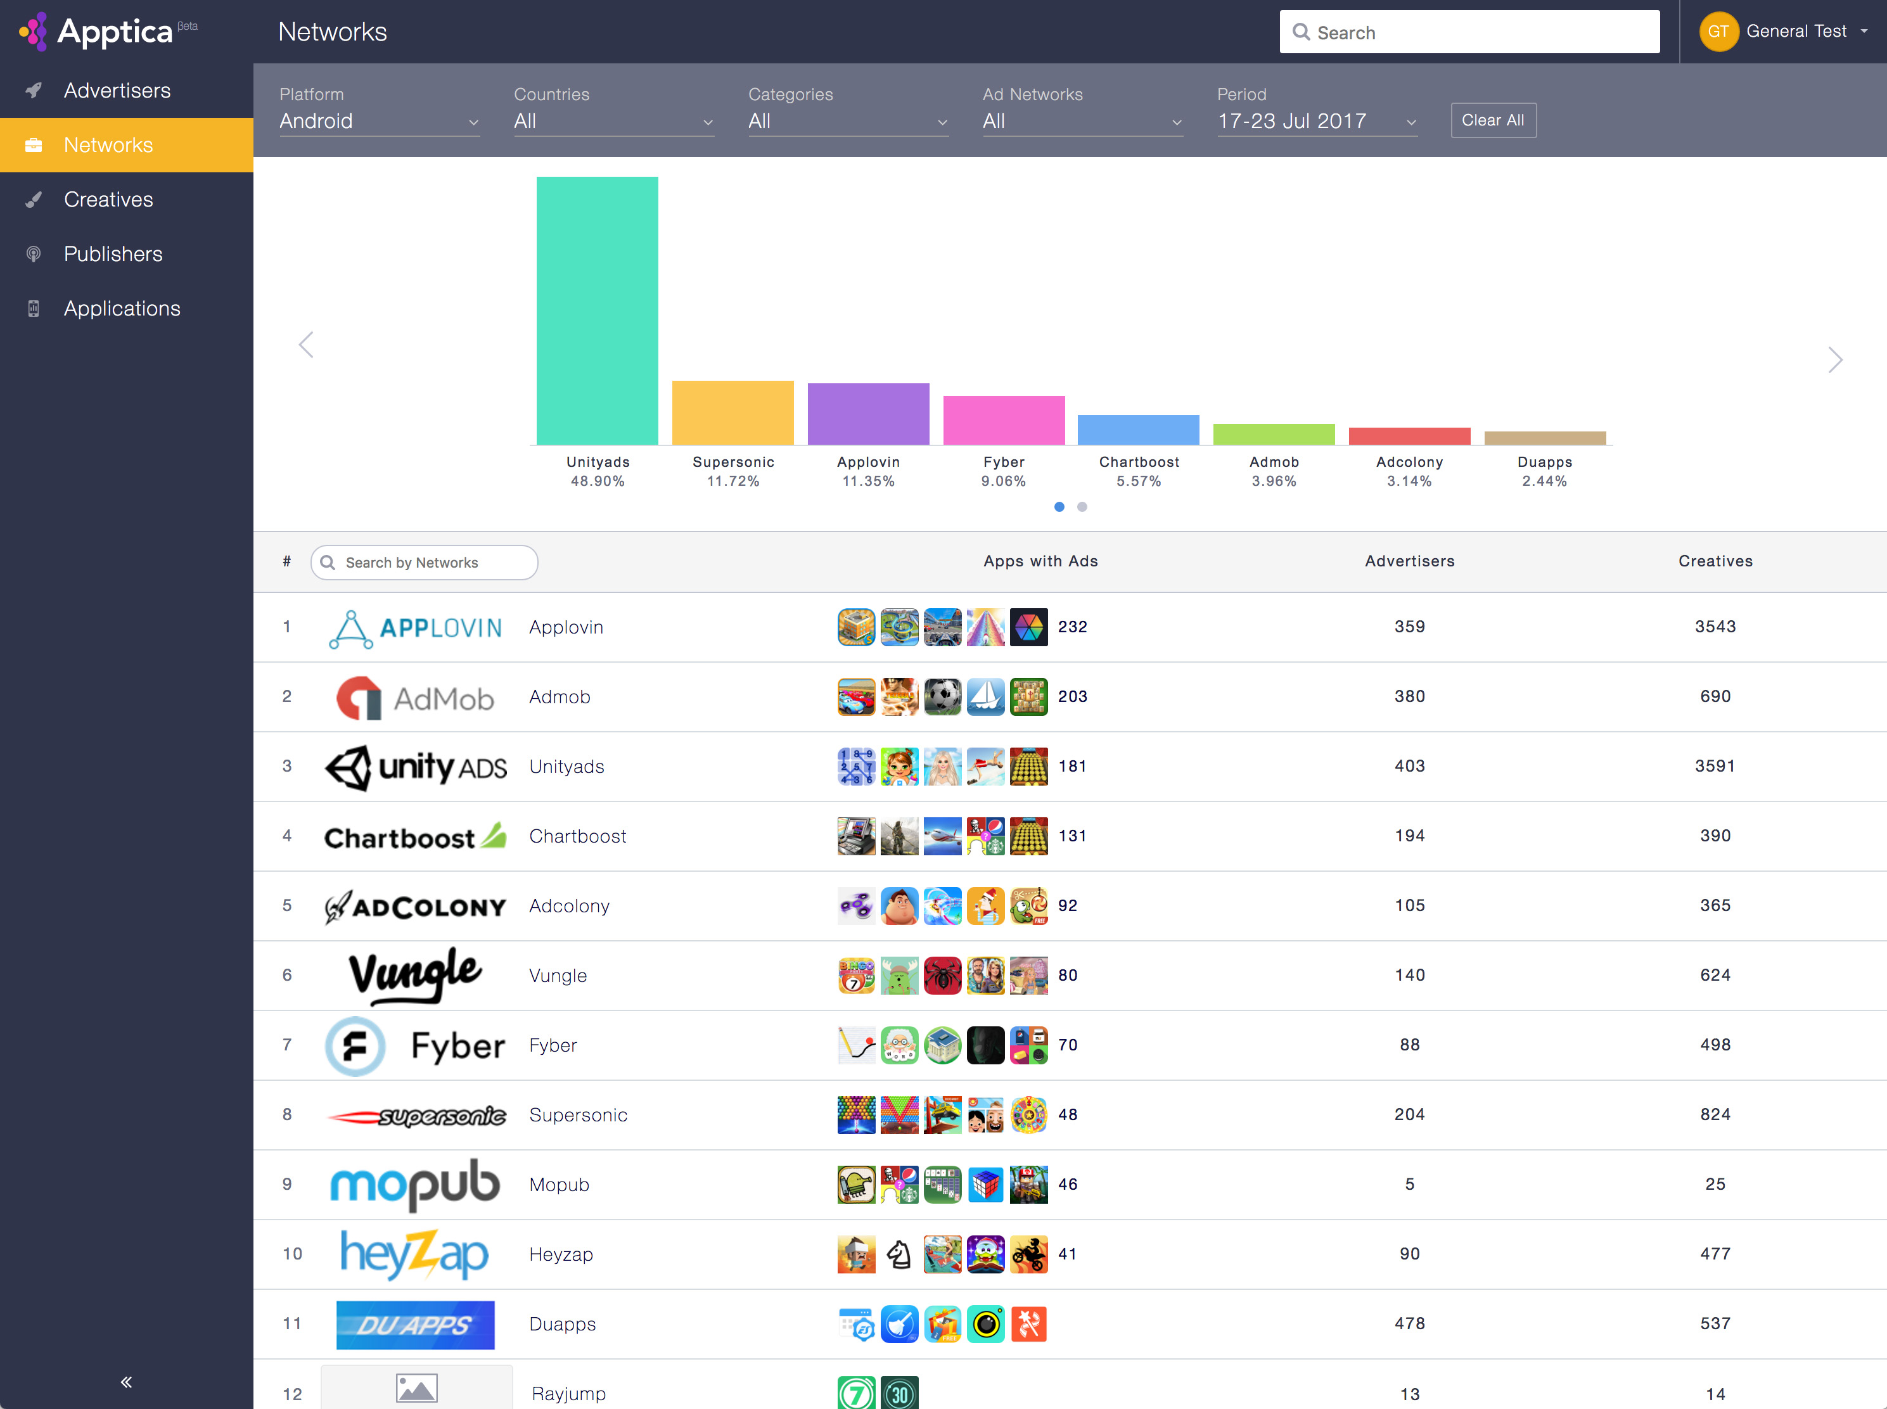This screenshot has height=1409, width=1887.
Task: Sort by Apps with Ads column
Action: (1040, 561)
